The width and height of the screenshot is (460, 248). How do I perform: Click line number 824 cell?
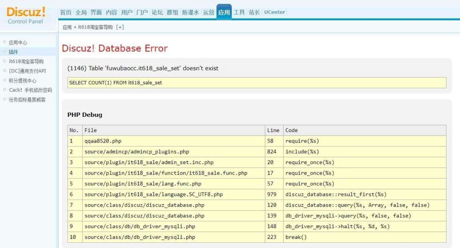click(274, 152)
